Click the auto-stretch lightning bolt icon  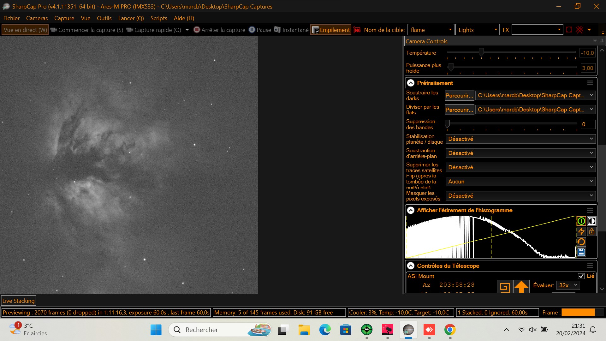[581, 231]
